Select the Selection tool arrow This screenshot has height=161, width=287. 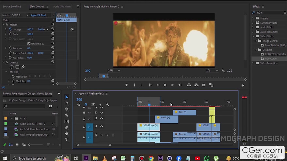coord(67,97)
